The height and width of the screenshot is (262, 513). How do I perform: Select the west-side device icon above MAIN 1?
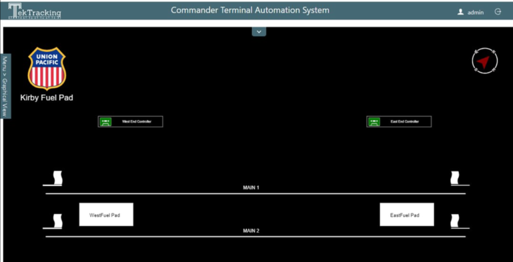coord(57,178)
